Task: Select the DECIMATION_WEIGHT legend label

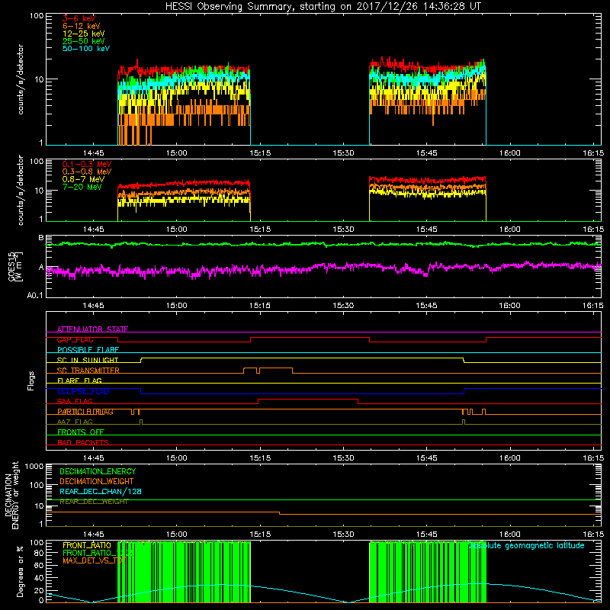Action: coord(97,481)
